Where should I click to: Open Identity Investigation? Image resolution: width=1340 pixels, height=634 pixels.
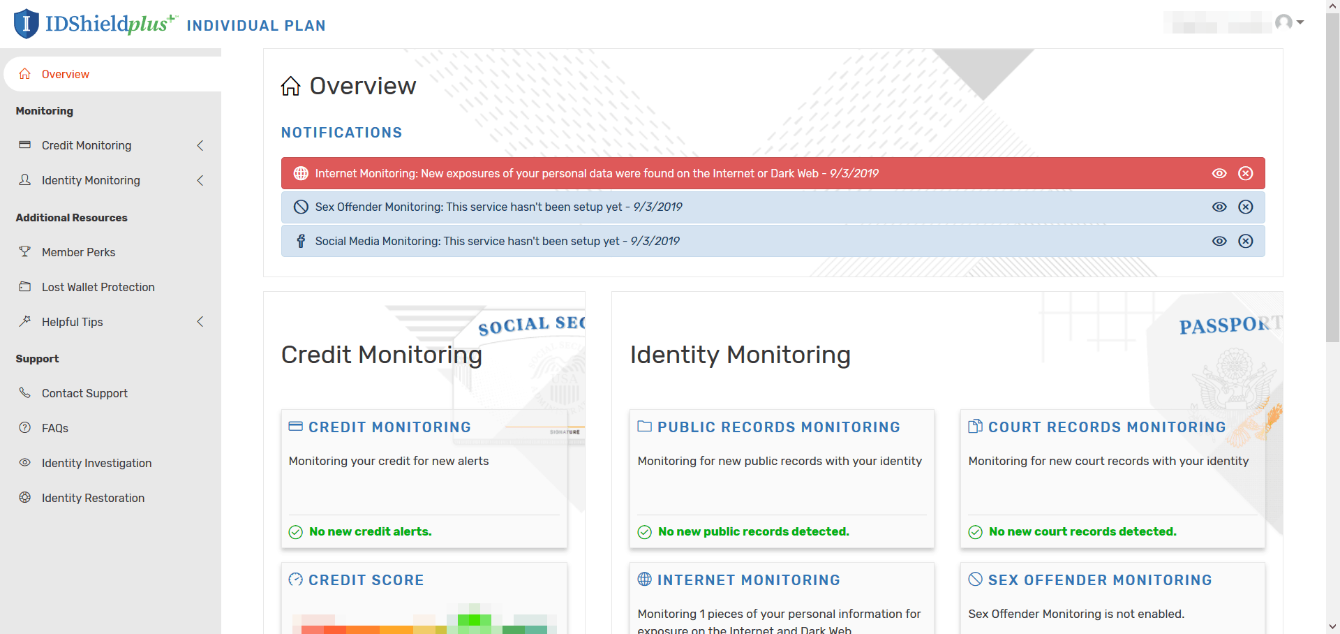96,463
